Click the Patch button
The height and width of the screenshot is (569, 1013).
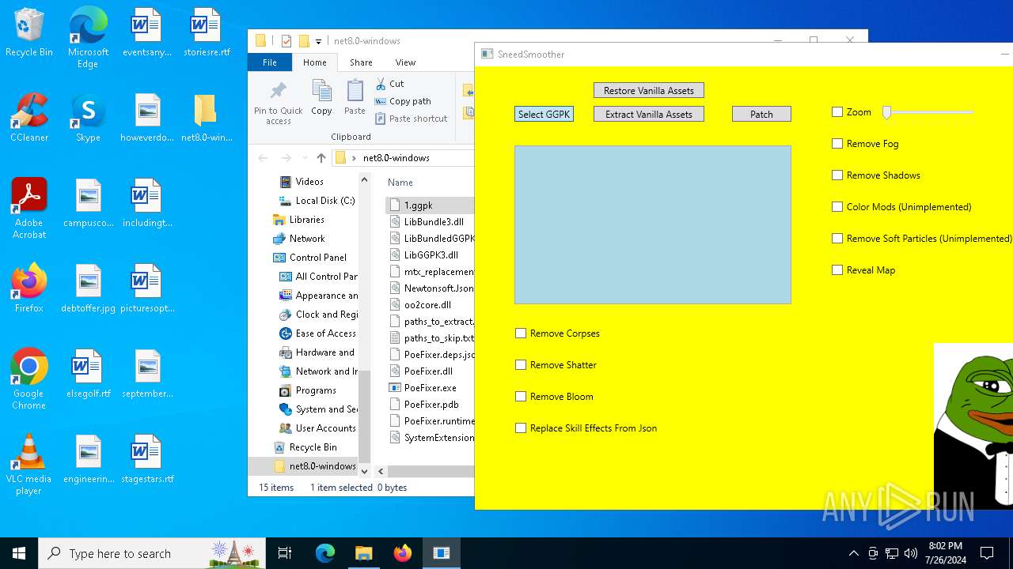761,114
